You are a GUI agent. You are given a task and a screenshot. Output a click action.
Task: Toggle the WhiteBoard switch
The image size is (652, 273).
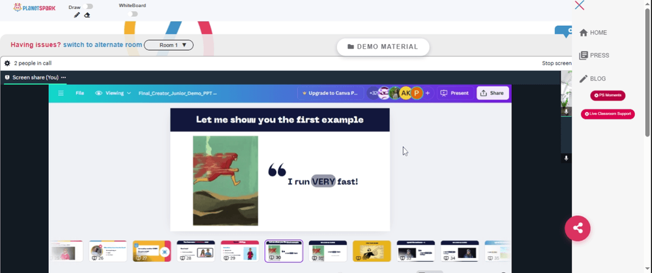pyautogui.click(x=132, y=14)
